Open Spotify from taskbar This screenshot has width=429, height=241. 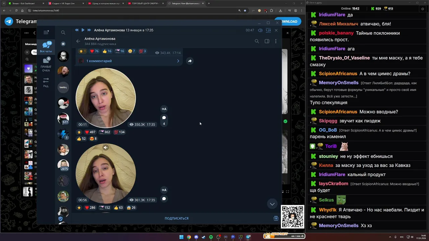click(211, 237)
